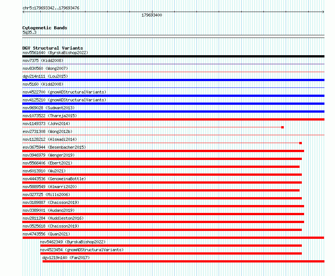Click the left arrow on the ruler
This screenshot has height=276, width=335.
23,12
